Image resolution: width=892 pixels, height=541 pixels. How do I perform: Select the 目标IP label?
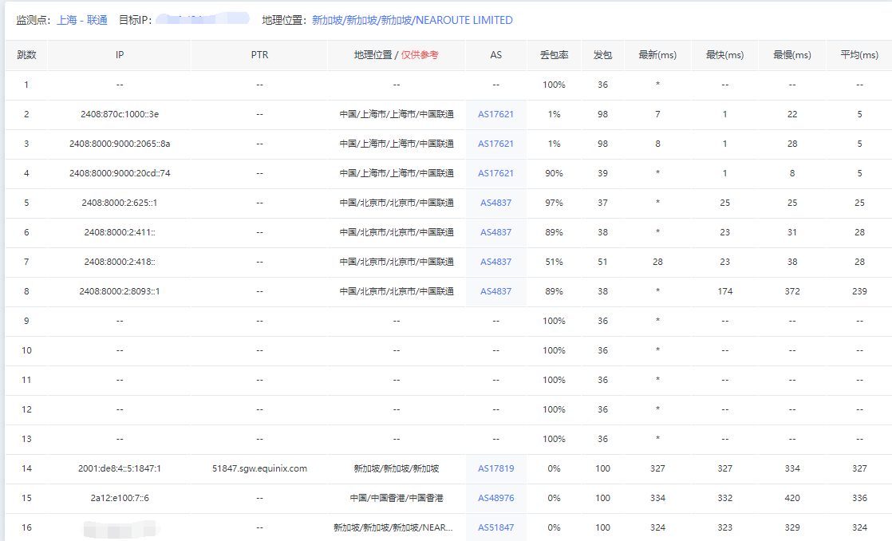135,21
